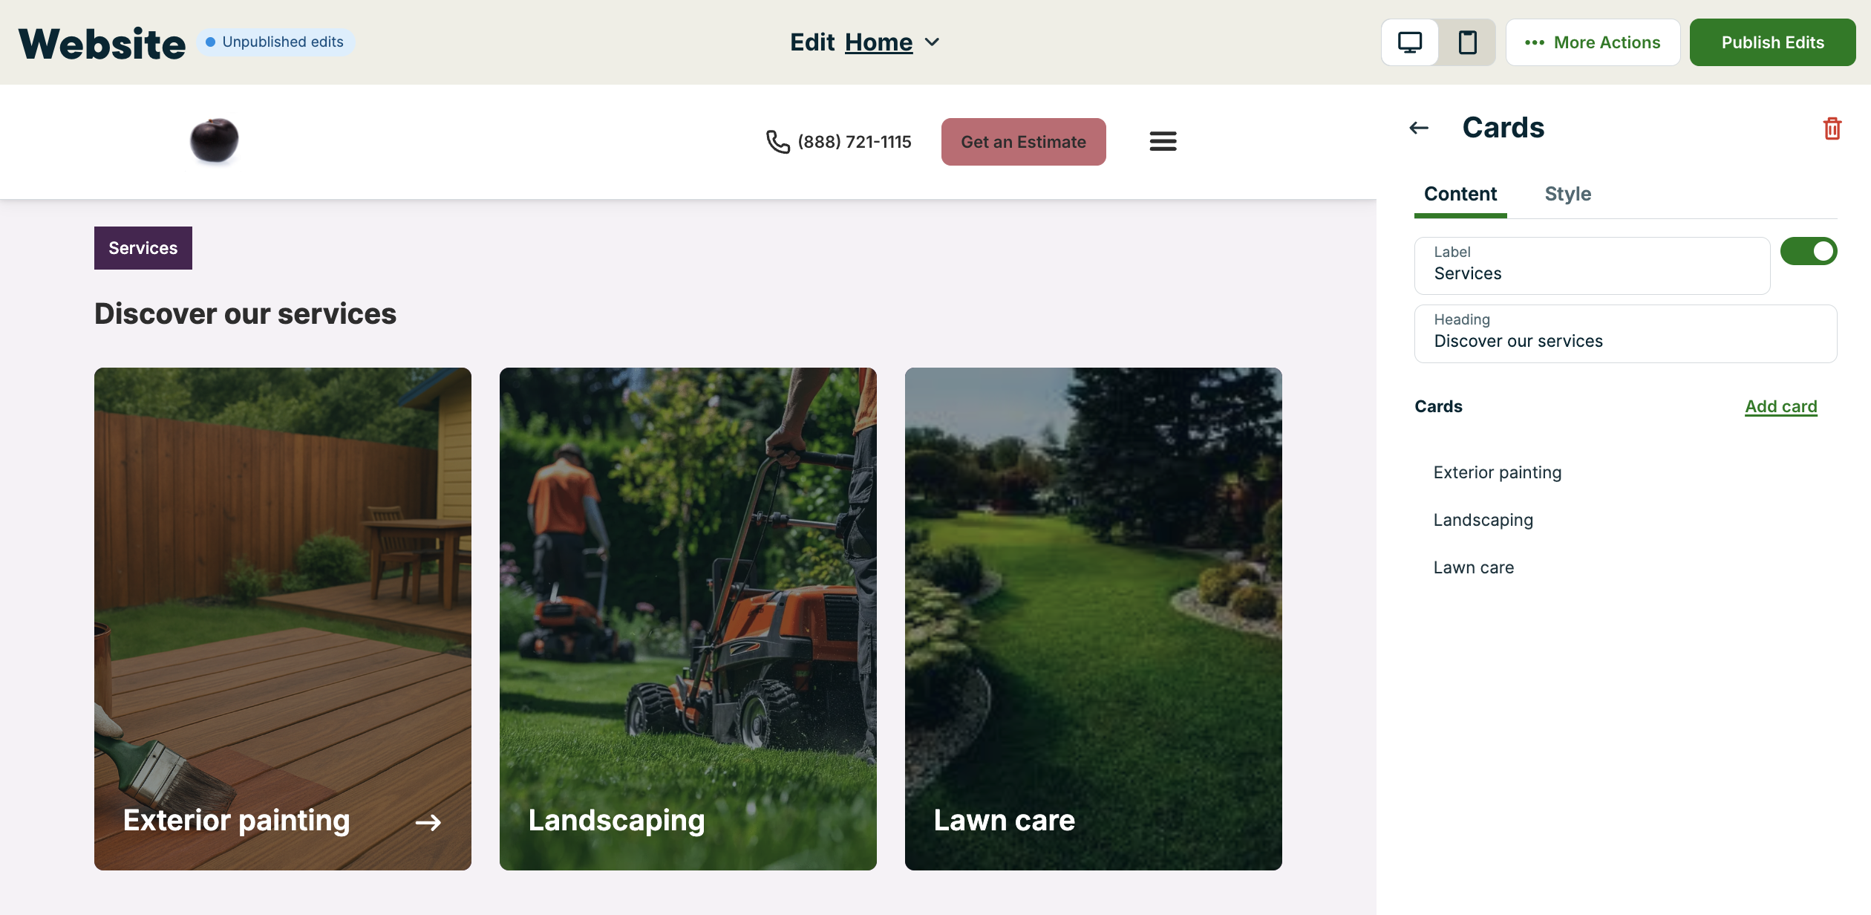Publish edits with the green button
1871x915 pixels.
click(1772, 42)
